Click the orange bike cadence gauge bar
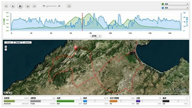The width and height of the screenshot is (192, 108). coord(122,101)
